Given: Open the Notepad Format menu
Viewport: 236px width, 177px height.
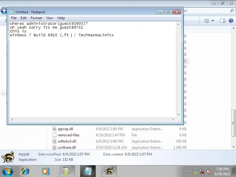Looking at the screenshot, I should point(36,18).
